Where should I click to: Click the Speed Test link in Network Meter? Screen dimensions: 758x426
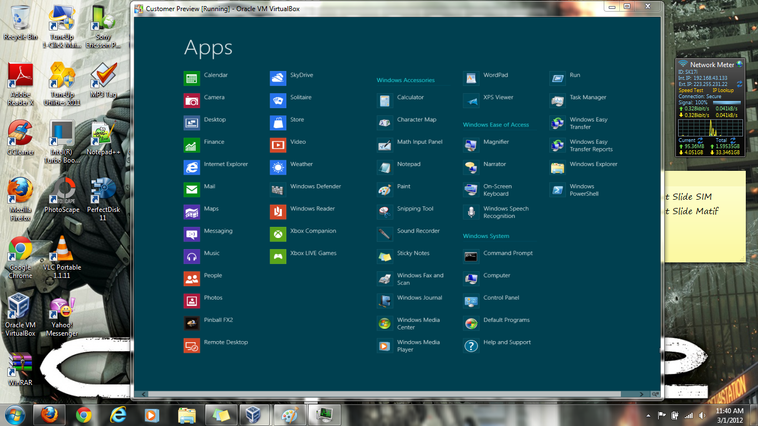[x=691, y=90]
